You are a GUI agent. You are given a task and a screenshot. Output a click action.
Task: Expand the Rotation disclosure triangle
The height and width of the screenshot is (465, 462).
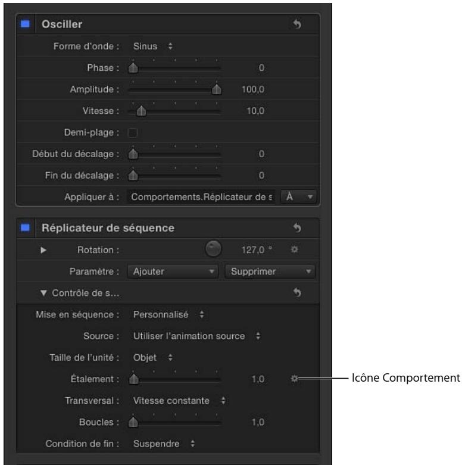(x=43, y=249)
